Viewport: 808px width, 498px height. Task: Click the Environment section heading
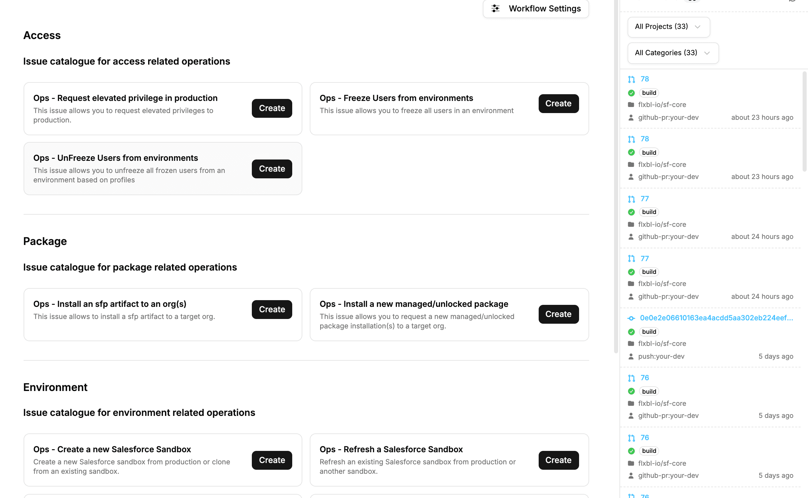pyautogui.click(x=55, y=387)
